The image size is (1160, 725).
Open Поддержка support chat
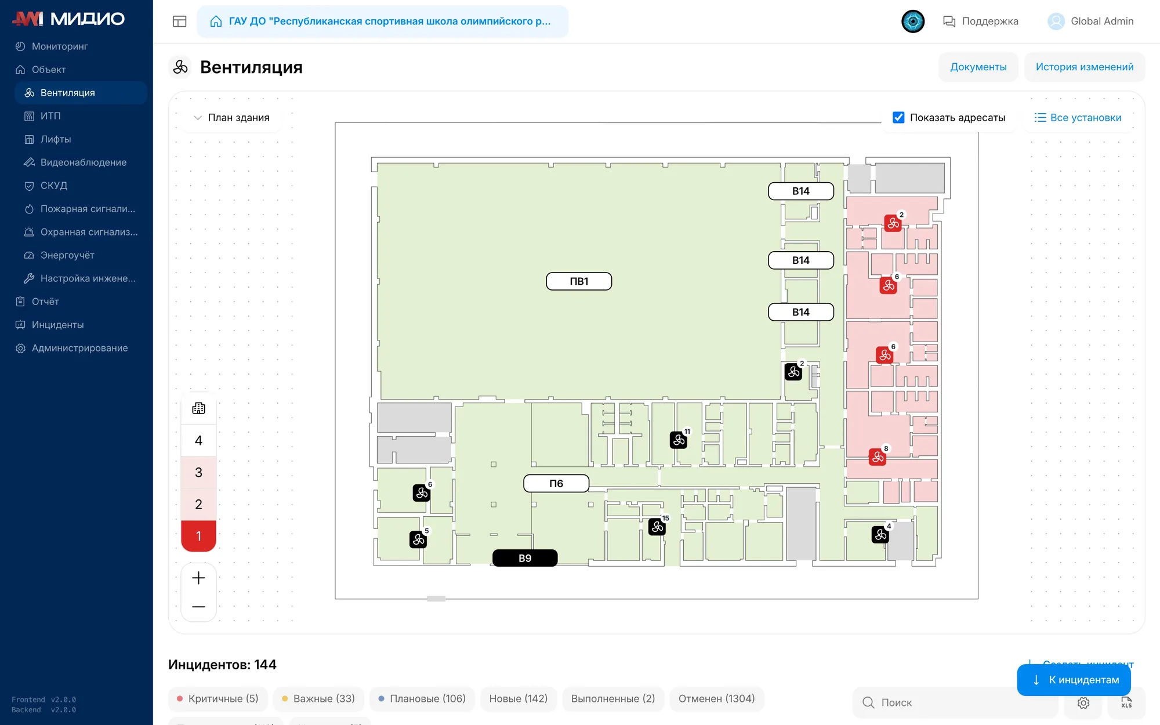(981, 21)
